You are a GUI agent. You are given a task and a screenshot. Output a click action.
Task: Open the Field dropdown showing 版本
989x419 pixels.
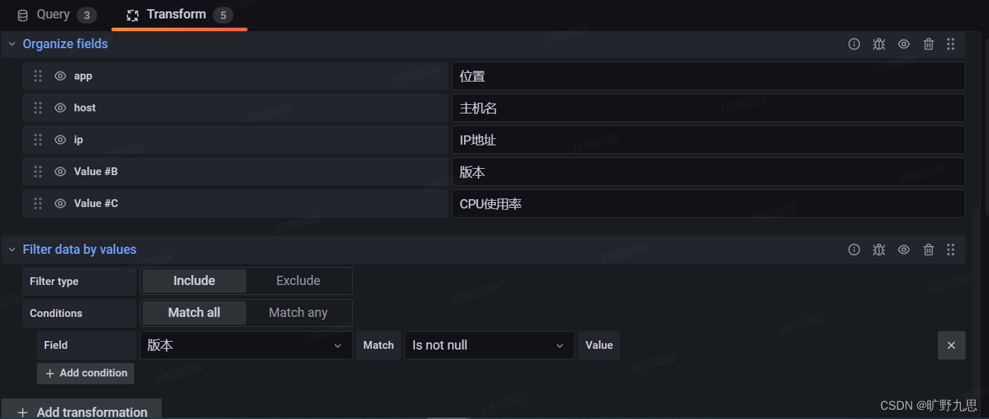coord(245,345)
